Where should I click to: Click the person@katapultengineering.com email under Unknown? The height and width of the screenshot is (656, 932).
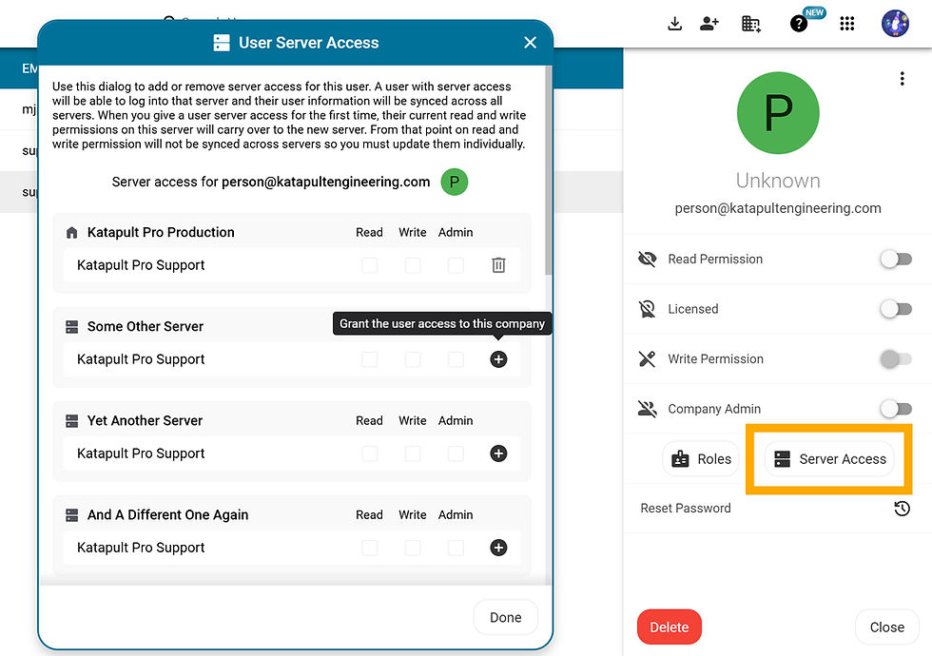tap(778, 208)
